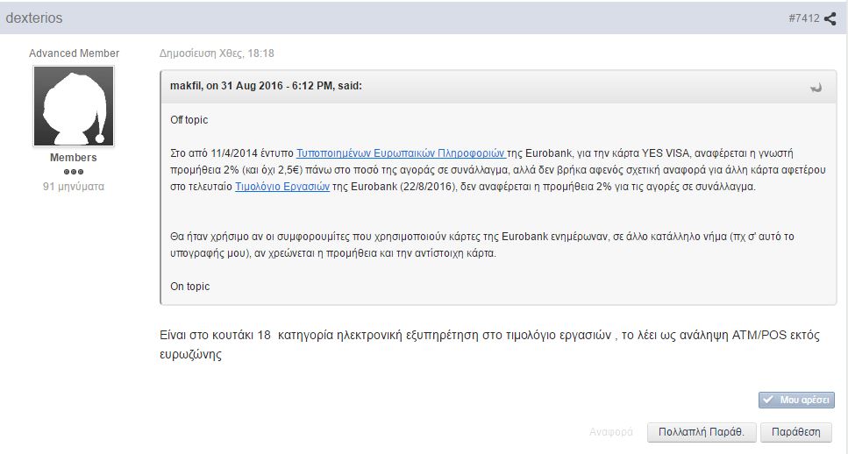Click the Παράθεση quote button
This screenshot has height=454, width=848.
click(x=795, y=432)
